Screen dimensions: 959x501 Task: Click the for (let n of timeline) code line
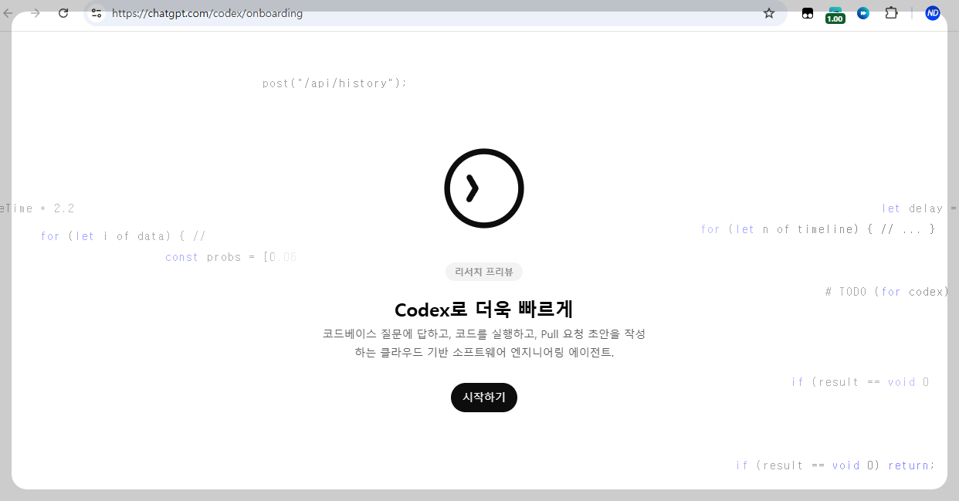pos(818,229)
